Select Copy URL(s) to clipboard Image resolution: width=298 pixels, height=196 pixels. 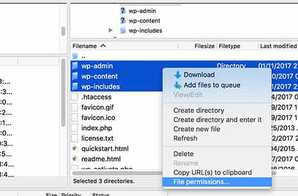pos(212,173)
